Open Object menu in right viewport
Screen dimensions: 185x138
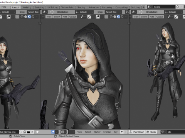click(160, 17)
